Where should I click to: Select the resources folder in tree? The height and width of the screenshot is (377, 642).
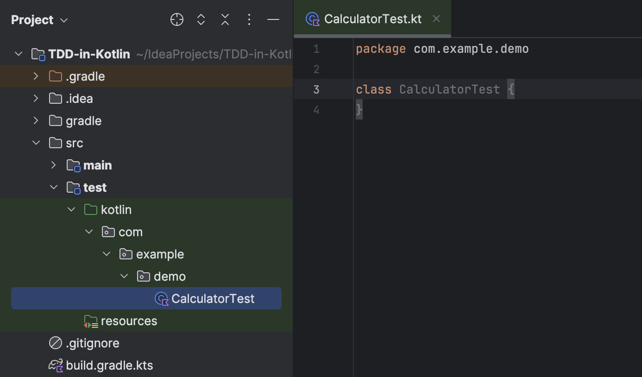coord(129,321)
